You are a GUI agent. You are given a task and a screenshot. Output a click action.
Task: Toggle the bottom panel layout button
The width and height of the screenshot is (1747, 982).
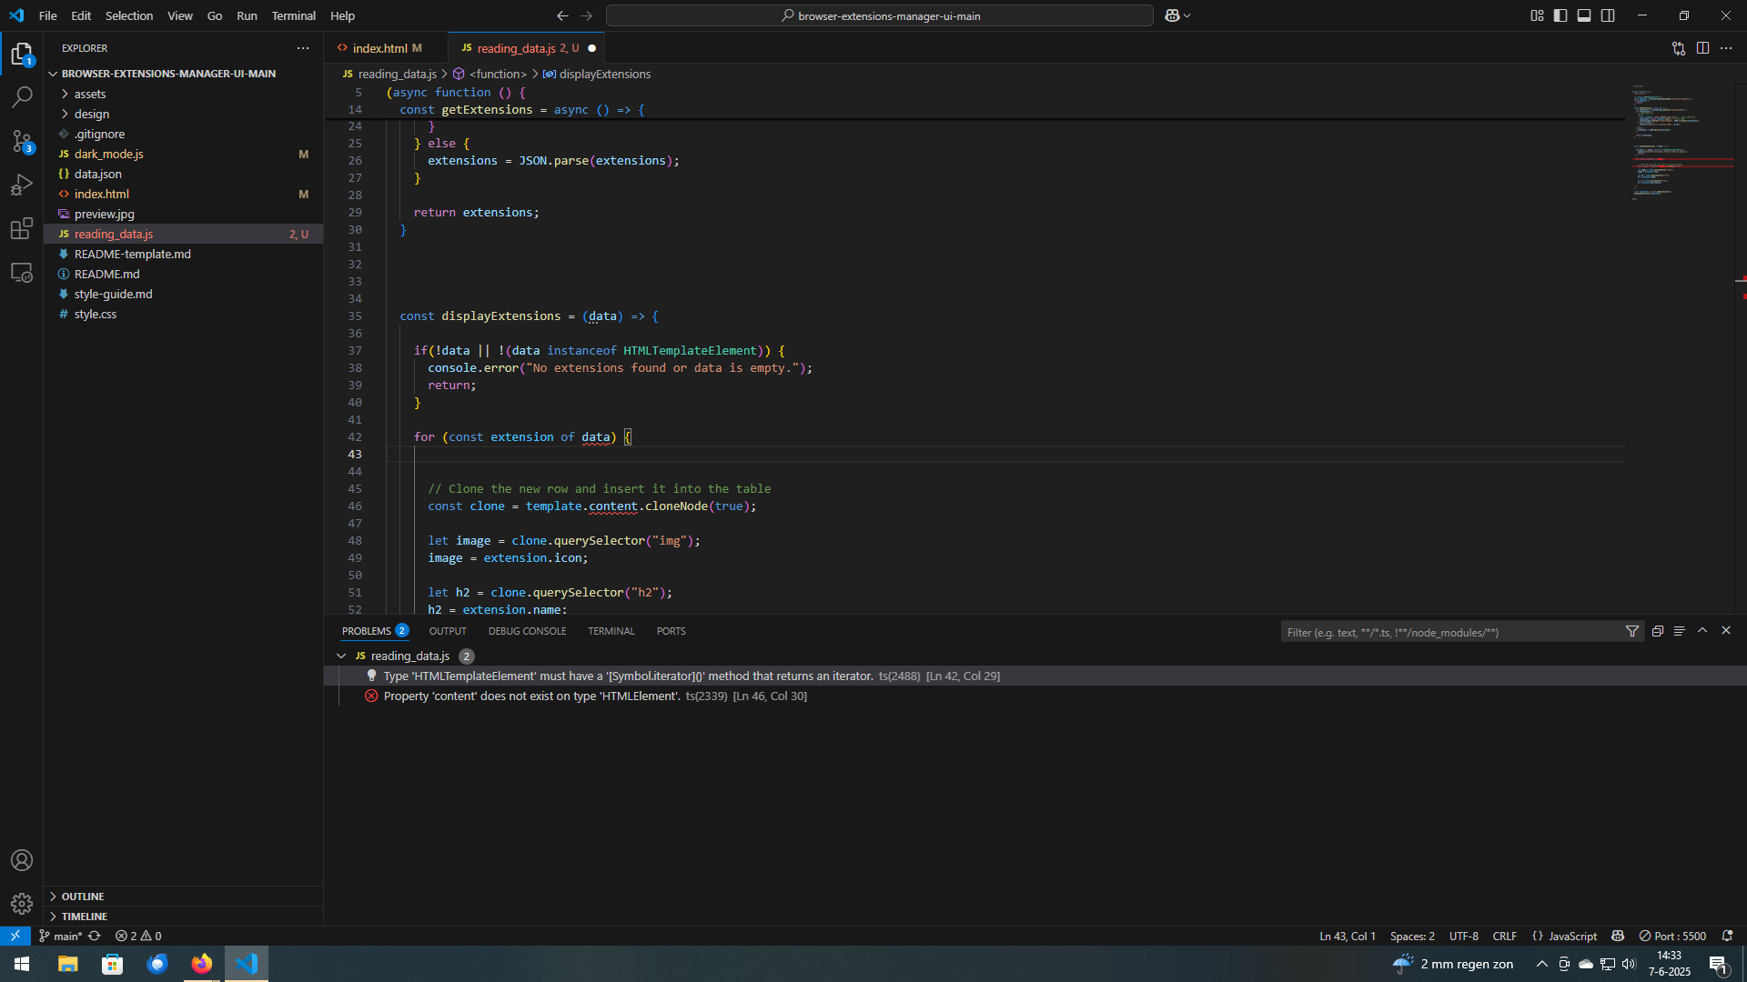click(1584, 15)
